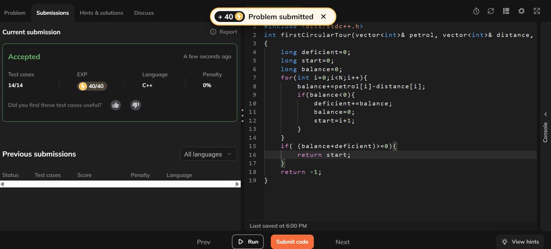Image resolution: width=551 pixels, height=249 pixels.
Task: Click the horizontal scrollbar in Previous submissions
Action: (x=120, y=184)
